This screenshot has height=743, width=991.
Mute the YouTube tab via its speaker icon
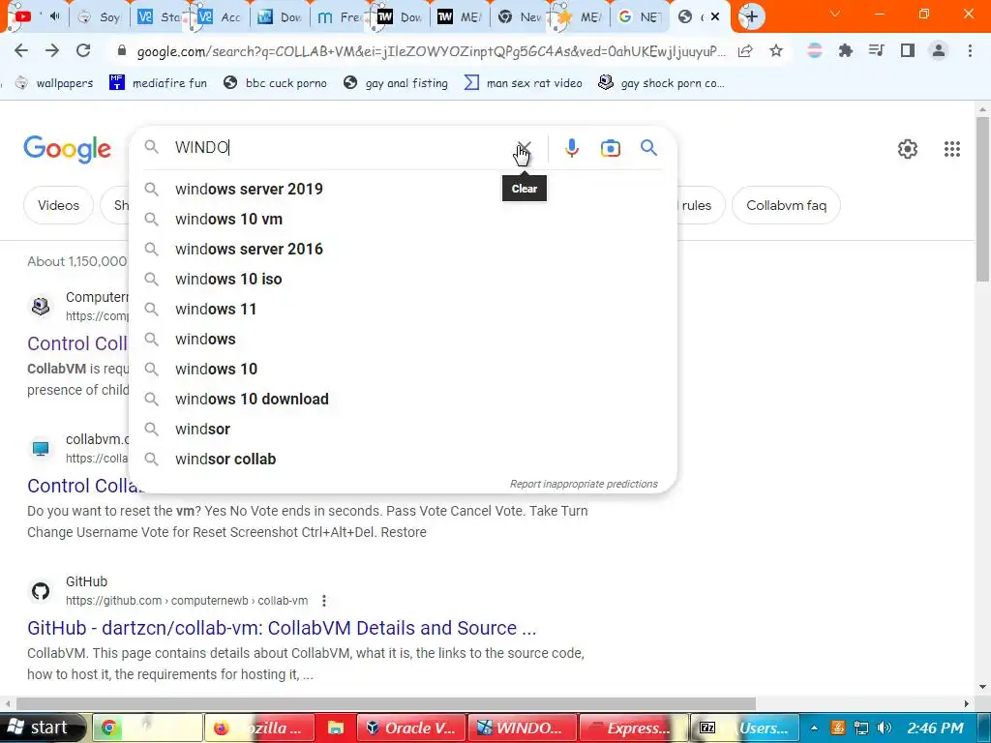click(x=55, y=16)
